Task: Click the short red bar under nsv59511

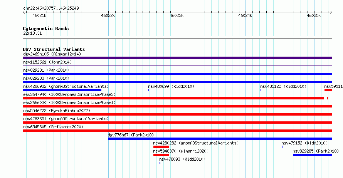Action: coord(328,90)
